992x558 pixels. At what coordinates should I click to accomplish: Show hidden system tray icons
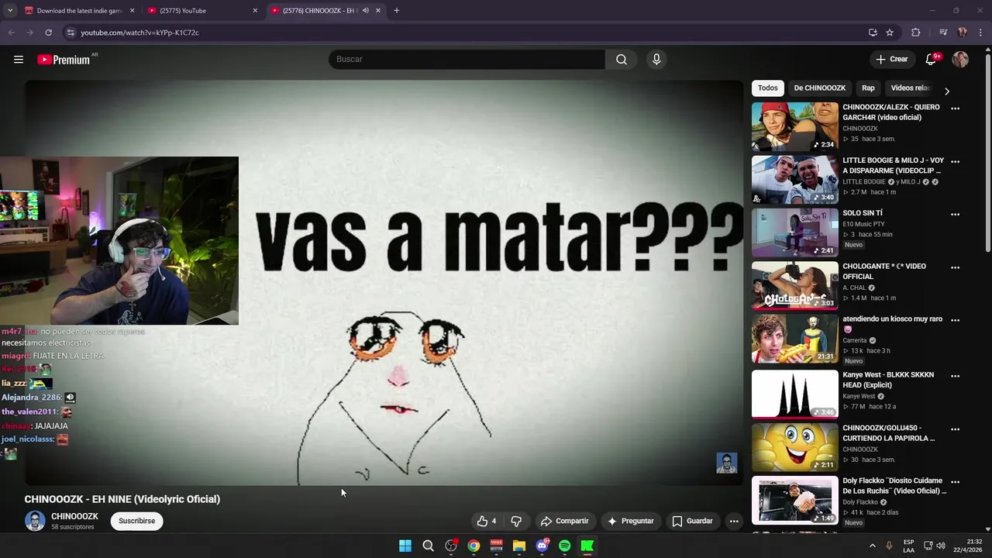point(872,546)
